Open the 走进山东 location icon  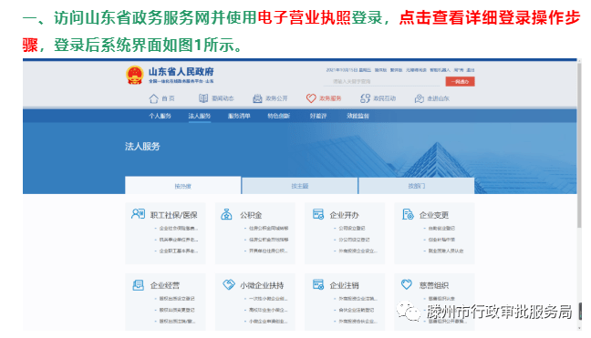click(x=420, y=98)
